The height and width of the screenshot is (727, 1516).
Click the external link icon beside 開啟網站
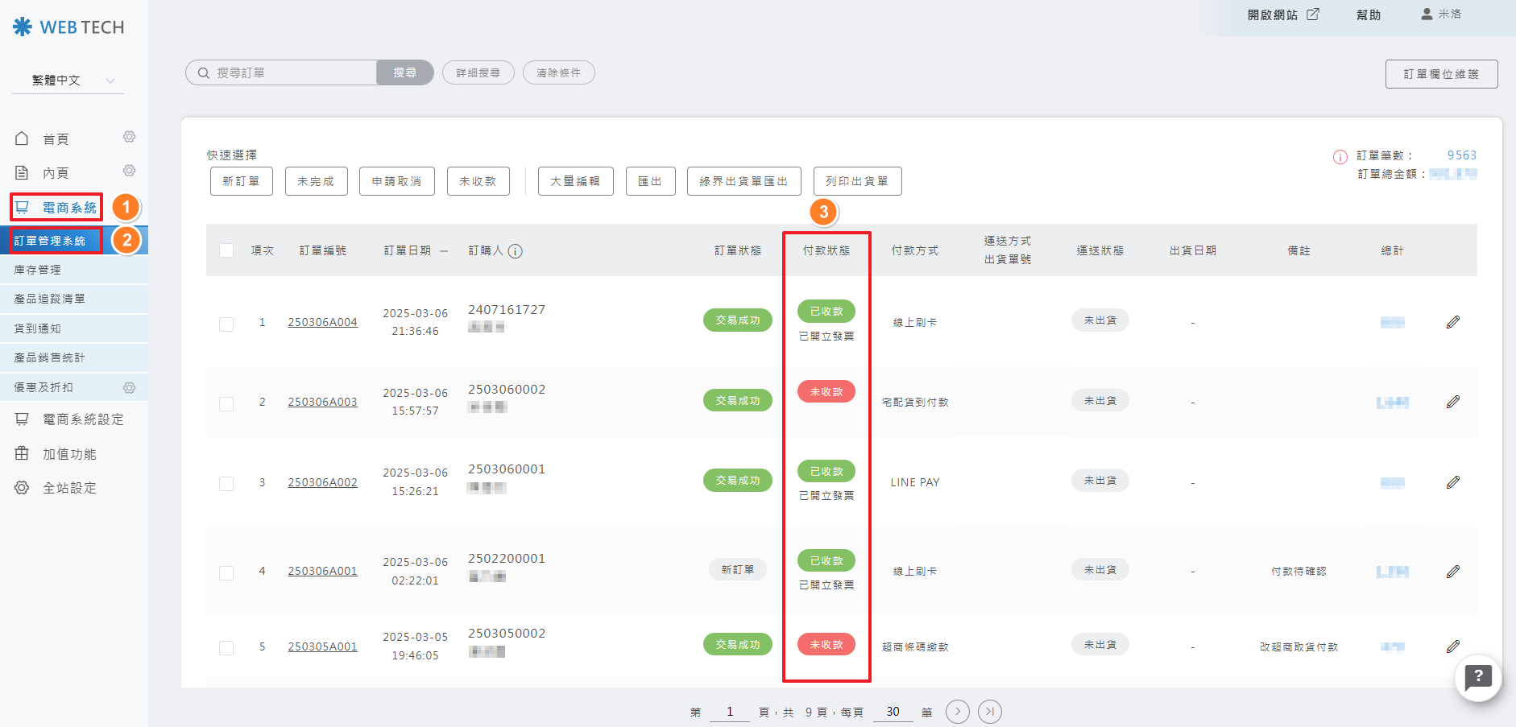pos(1313,14)
